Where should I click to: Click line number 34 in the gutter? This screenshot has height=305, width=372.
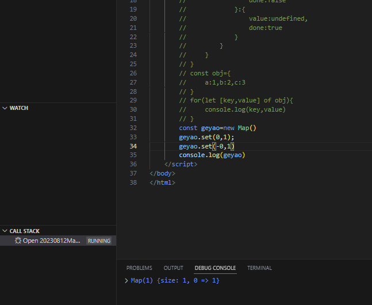[133, 146]
